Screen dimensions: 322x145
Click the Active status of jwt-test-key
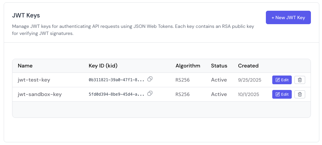pos(219,80)
